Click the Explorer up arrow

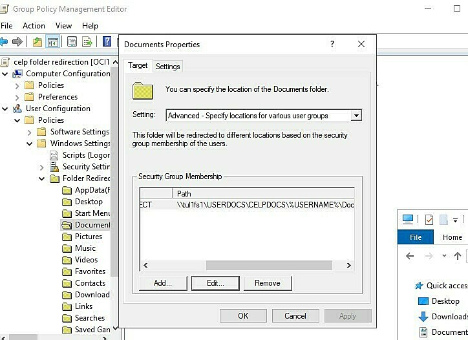pyautogui.click(x=458, y=256)
